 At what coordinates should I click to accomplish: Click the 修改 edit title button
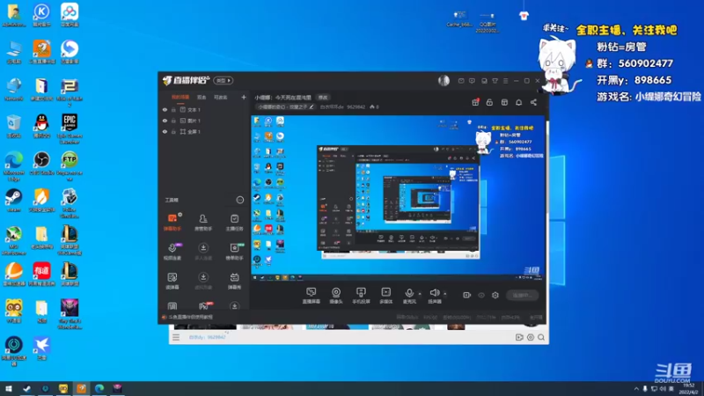(323, 97)
